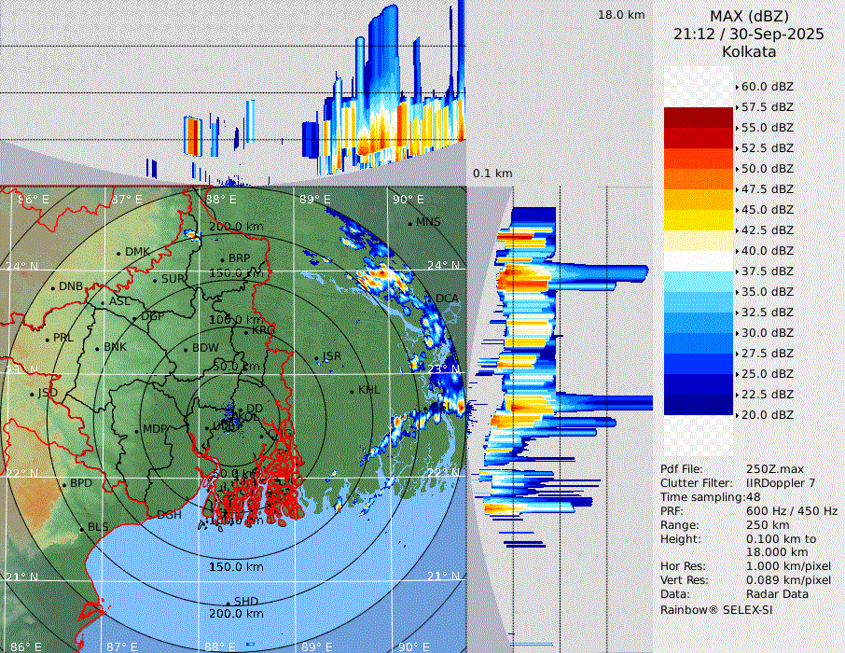Pick the darkest blue bottom legend swatch
The width and height of the screenshot is (845, 653).
[x=699, y=404]
